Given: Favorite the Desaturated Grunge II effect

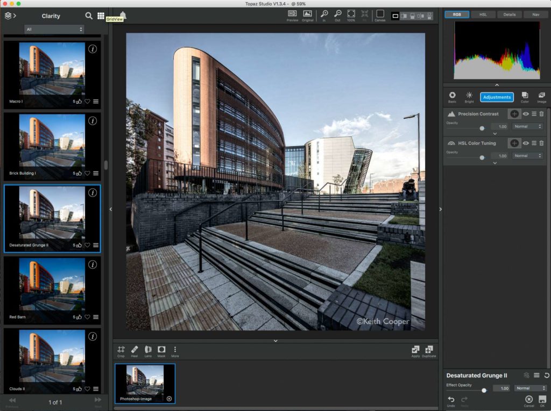Looking at the screenshot, I should [x=87, y=245].
